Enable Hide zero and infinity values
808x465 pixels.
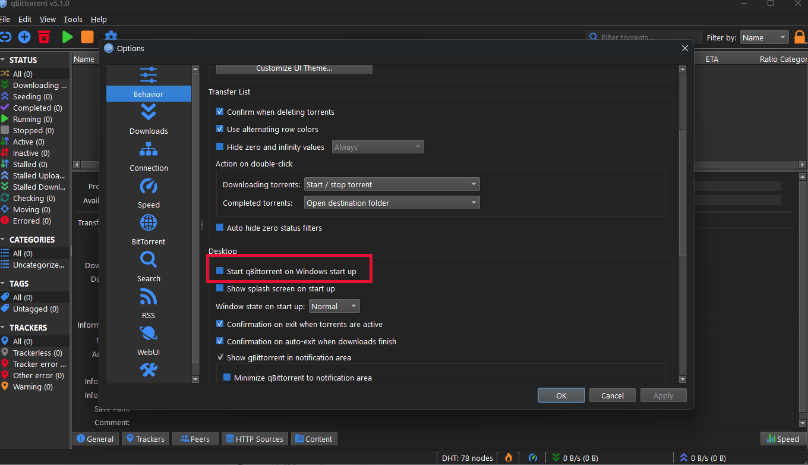[220, 147]
